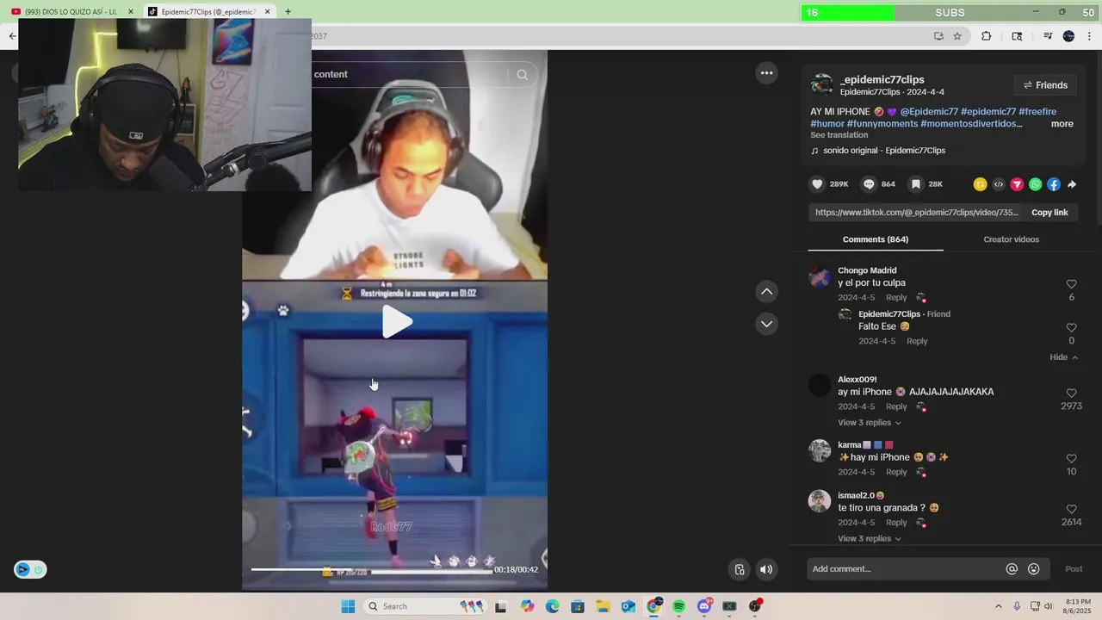Open the @Epidemic77 mention in caption
This screenshot has width=1102, height=620.
tap(929, 112)
